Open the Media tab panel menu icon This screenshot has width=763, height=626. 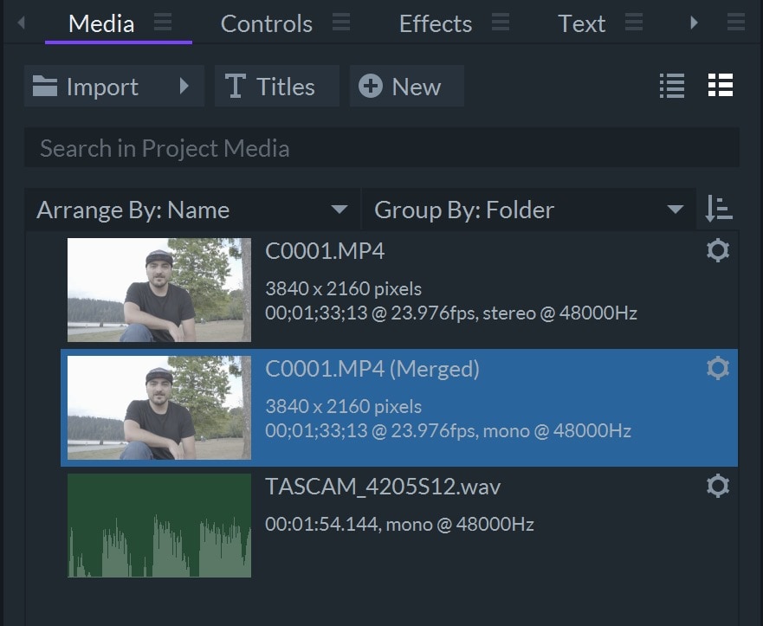163,23
